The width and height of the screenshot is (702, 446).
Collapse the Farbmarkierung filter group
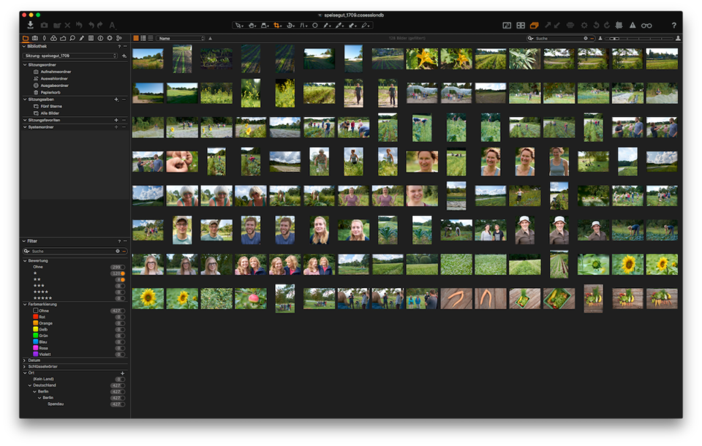click(25, 304)
